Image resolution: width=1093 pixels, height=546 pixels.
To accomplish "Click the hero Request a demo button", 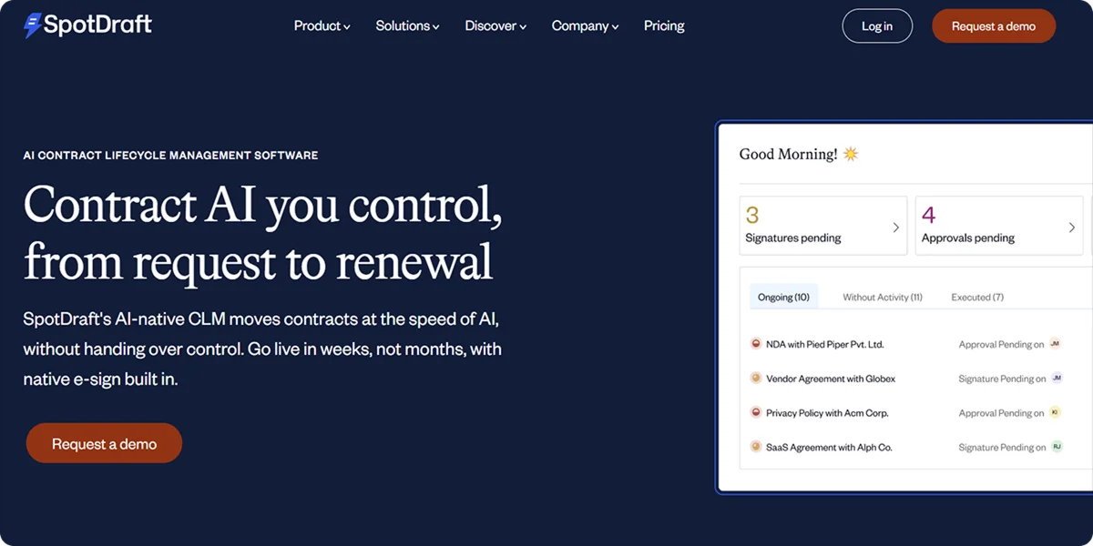I will point(104,443).
